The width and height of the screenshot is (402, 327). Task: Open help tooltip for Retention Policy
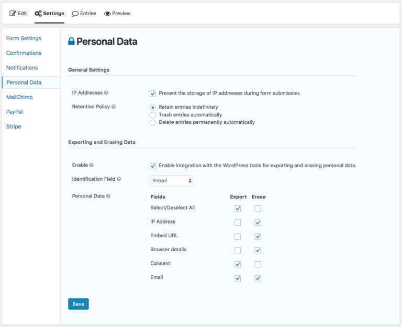click(114, 107)
